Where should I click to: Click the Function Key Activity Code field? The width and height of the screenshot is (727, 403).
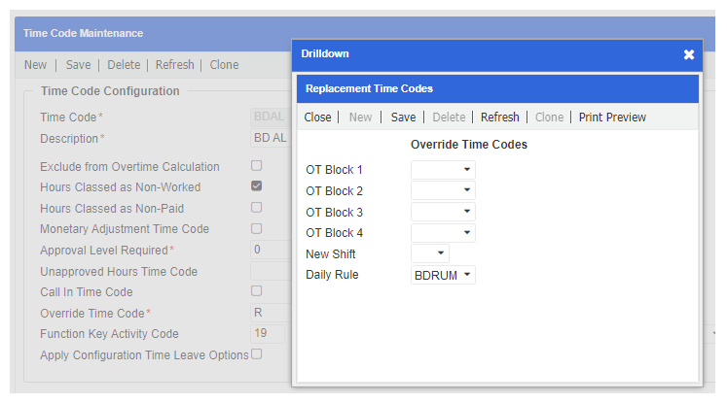pyautogui.click(x=268, y=334)
